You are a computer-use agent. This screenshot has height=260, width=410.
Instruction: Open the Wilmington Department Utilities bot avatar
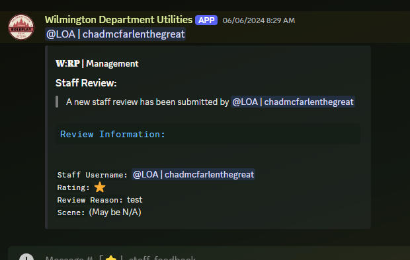click(x=21, y=27)
